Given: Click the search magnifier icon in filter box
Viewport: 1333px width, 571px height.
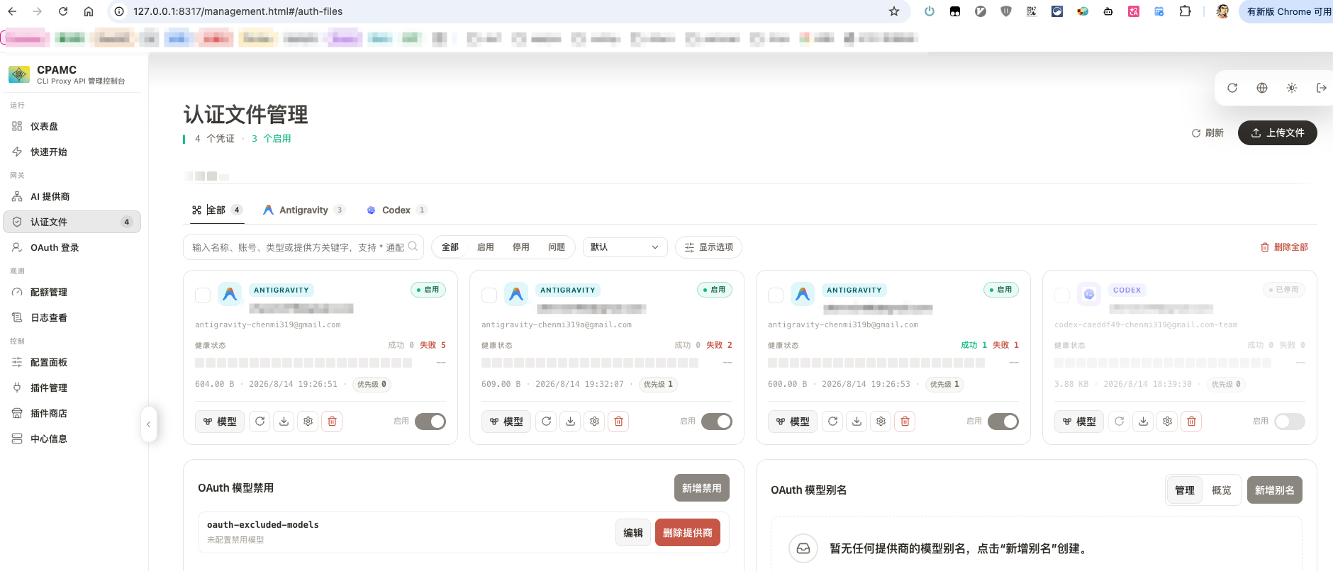Looking at the screenshot, I should 413,247.
